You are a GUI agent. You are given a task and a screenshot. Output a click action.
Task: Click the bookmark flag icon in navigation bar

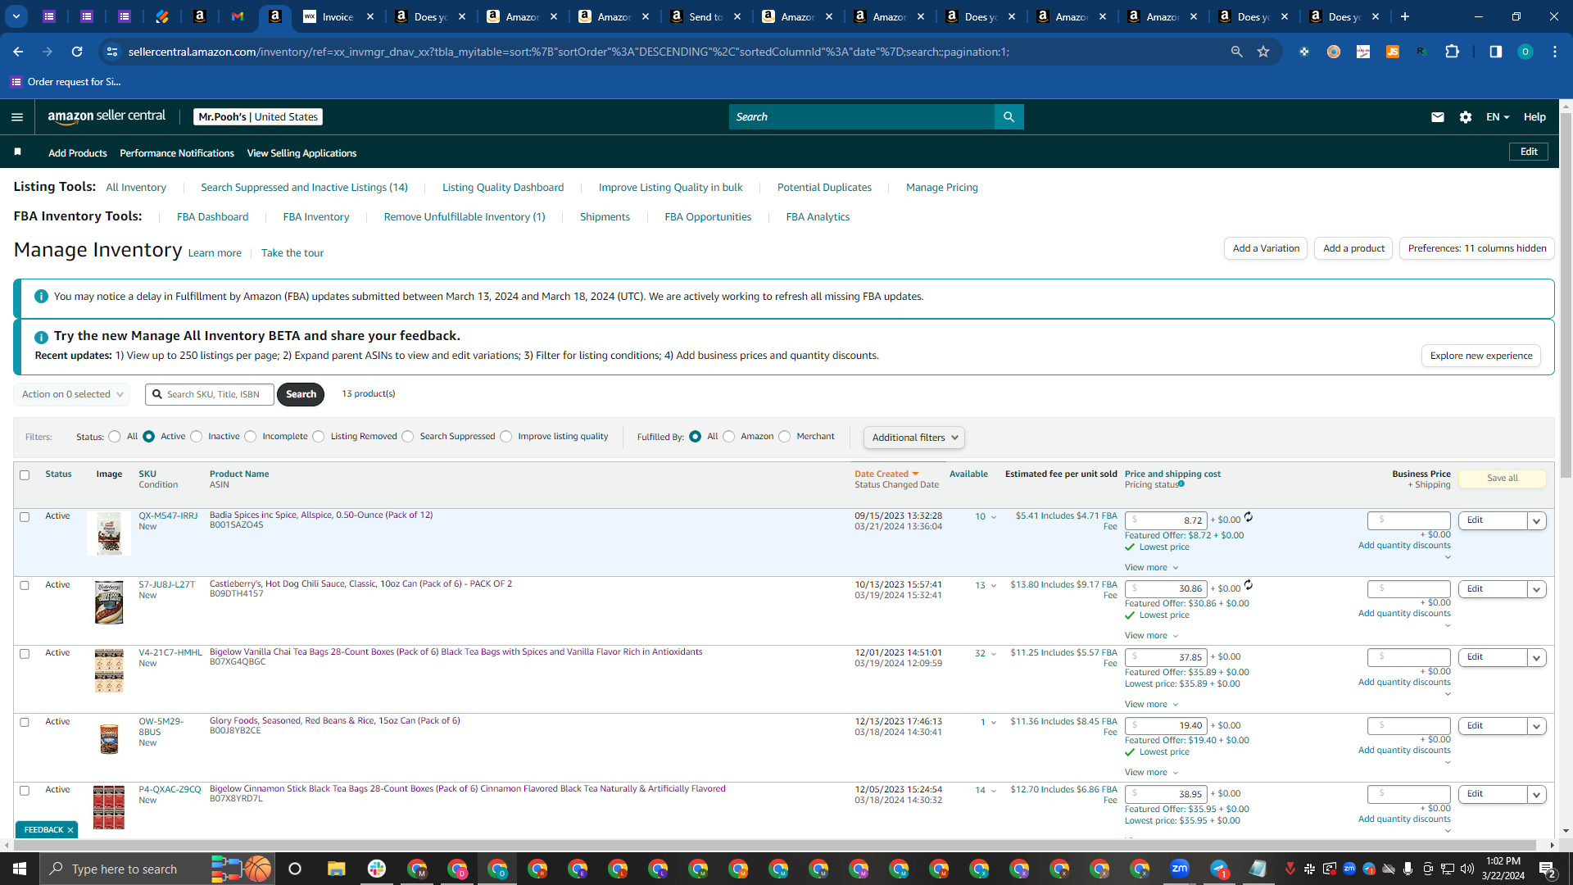(x=18, y=152)
